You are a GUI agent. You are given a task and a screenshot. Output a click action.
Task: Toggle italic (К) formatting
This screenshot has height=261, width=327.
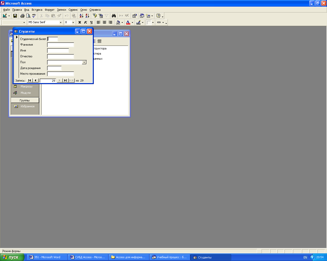pos(86,22)
